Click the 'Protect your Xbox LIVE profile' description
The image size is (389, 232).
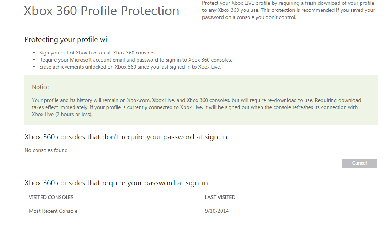coord(288,10)
